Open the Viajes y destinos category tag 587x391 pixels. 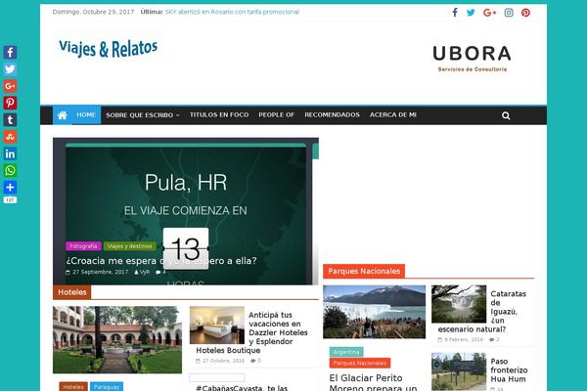129,246
